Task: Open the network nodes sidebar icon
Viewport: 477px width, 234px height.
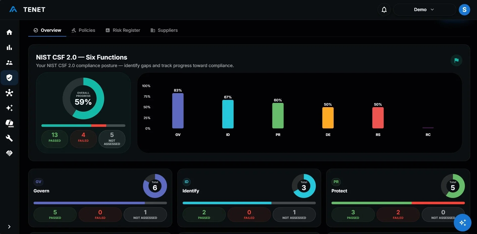Action: tap(9, 93)
